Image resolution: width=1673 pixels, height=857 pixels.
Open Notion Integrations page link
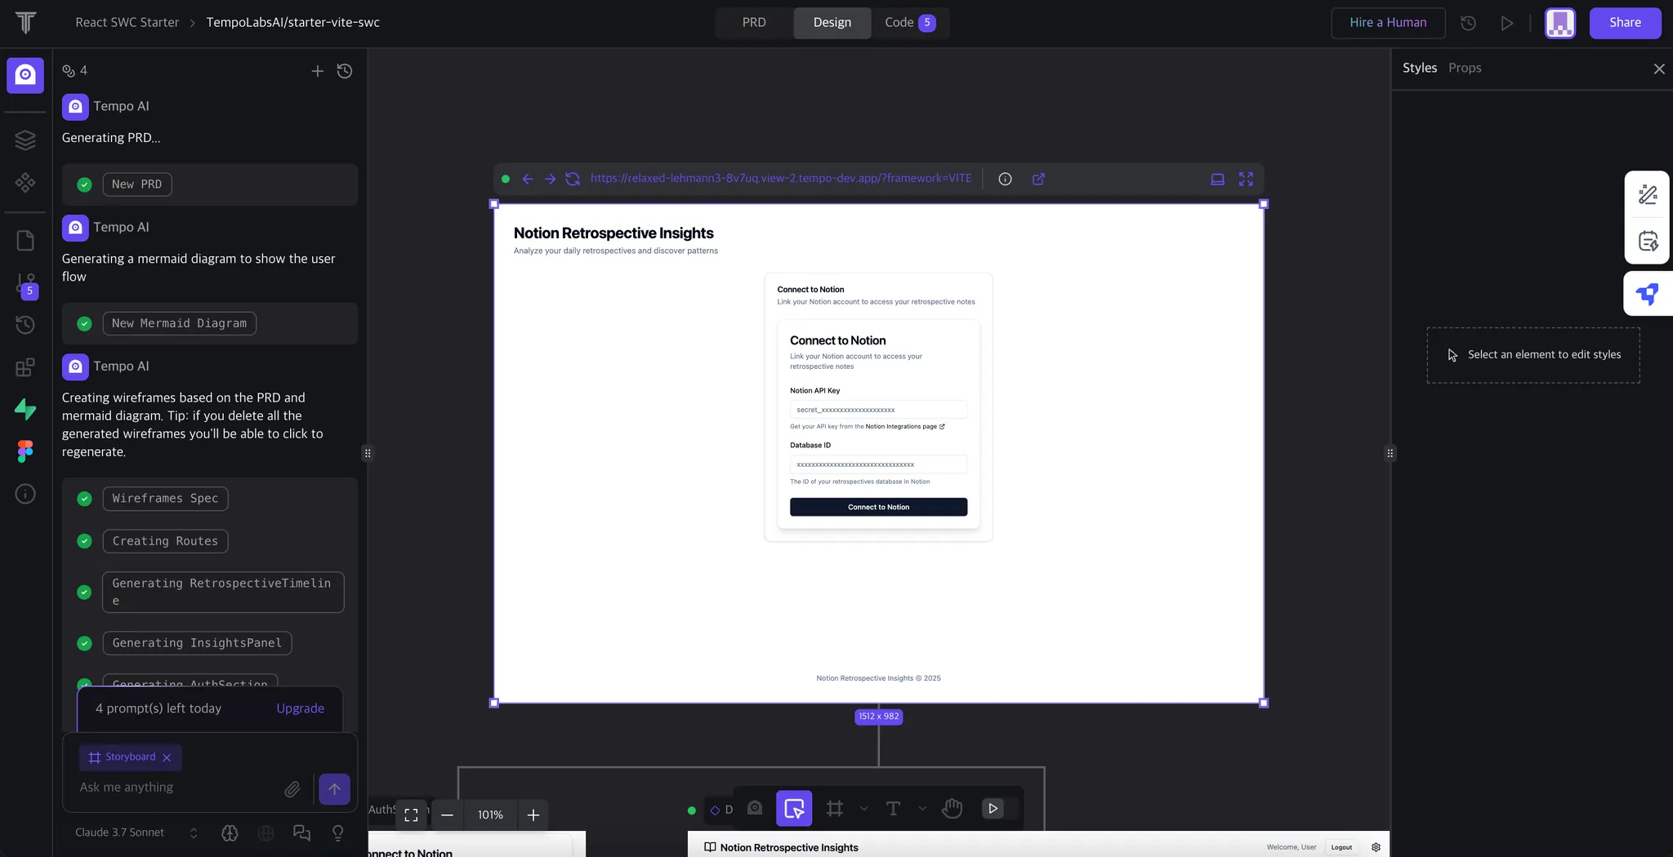pyautogui.click(x=904, y=427)
